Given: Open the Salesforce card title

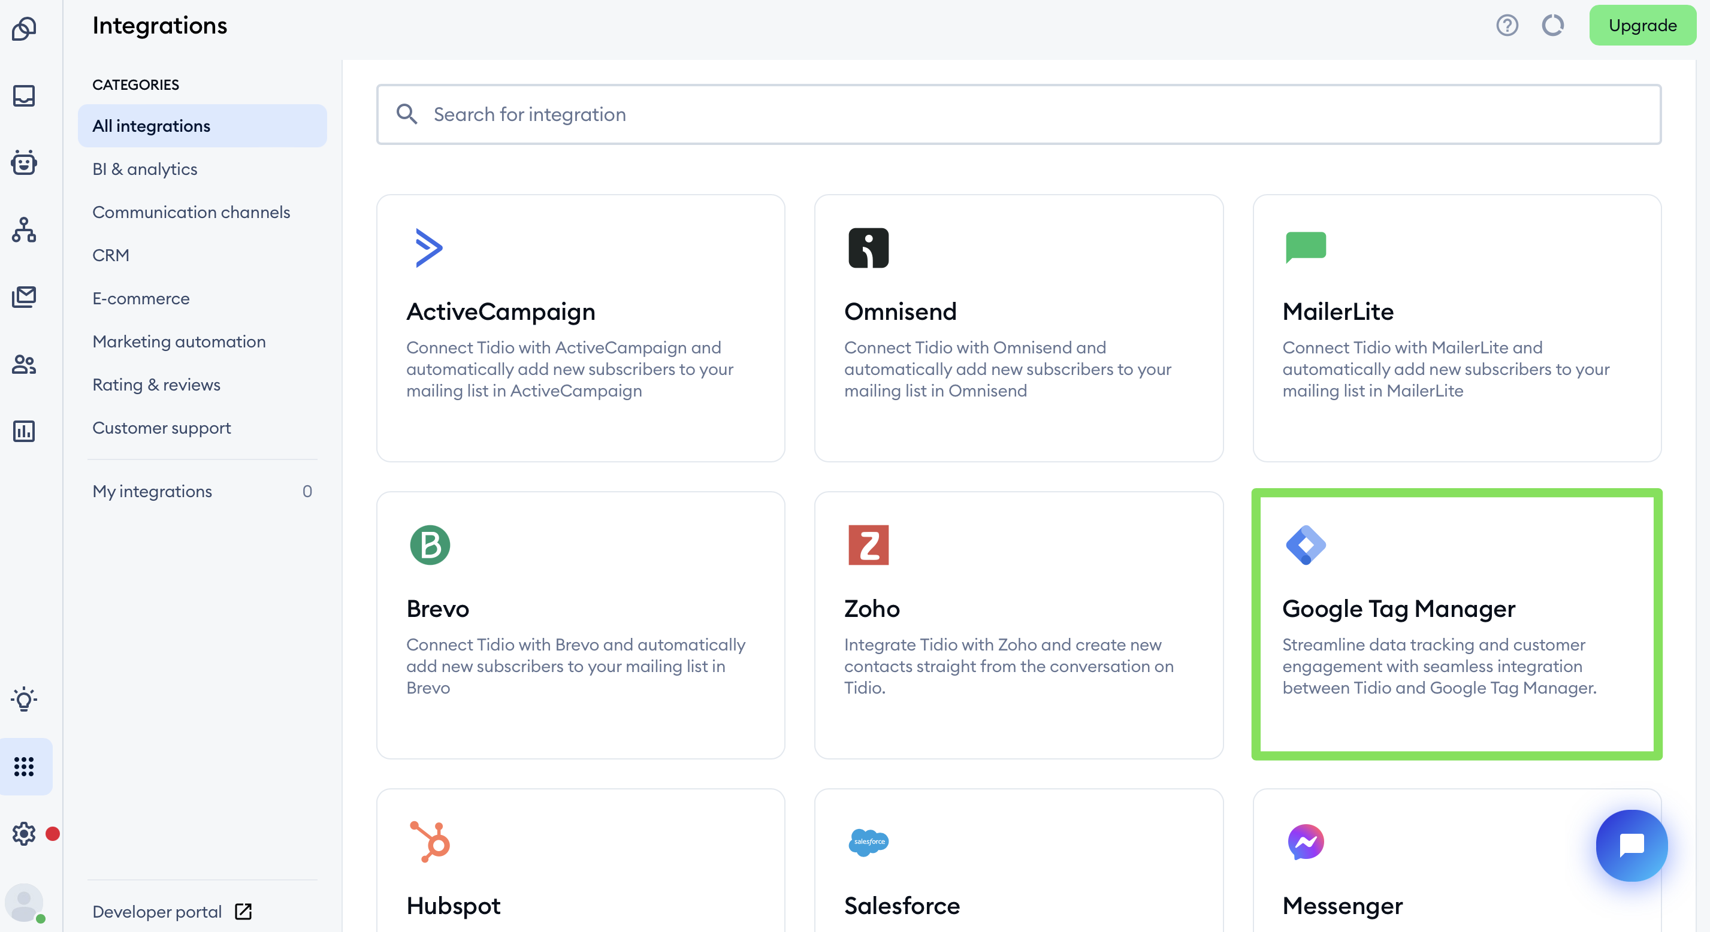Looking at the screenshot, I should tap(902, 906).
